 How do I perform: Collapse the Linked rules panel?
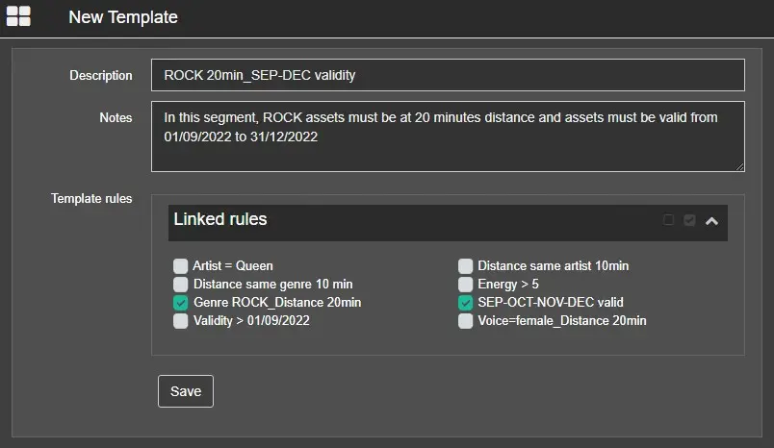(x=711, y=221)
